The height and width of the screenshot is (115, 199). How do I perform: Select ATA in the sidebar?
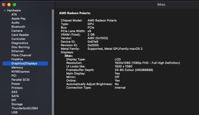14,14
